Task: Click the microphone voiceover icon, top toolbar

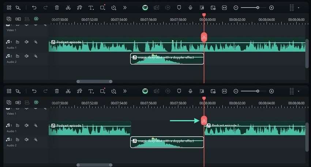Action: coord(190,8)
